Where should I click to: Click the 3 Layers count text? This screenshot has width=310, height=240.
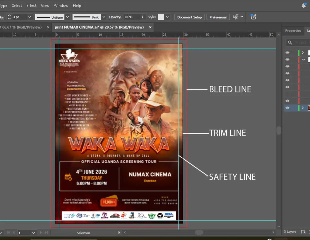290,232
